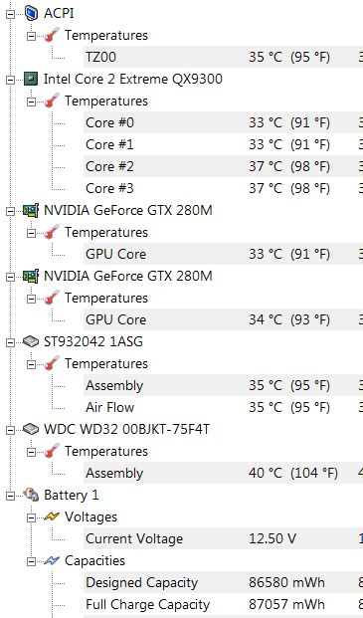Select the Core #2 temperature row

[x=223, y=166]
